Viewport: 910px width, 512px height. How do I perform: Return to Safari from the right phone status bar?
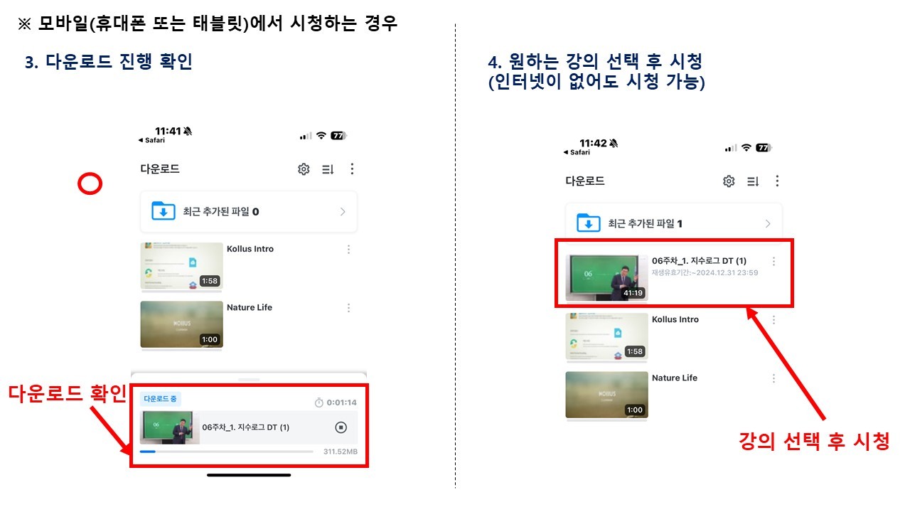coord(576,152)
